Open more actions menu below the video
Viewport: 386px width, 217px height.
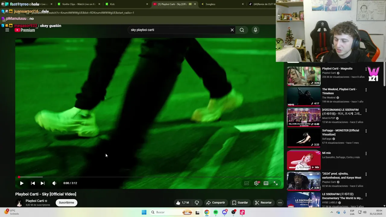[280, 203]
